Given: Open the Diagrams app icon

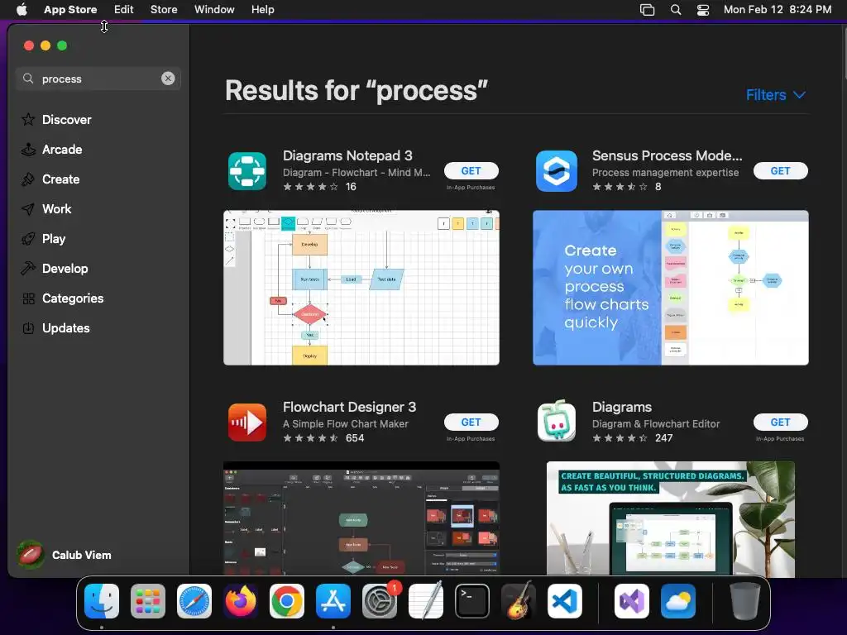Looking at the screenshot, I should click(557, 422).
